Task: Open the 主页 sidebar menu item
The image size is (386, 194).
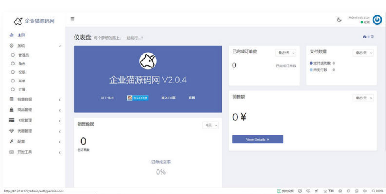Action: pos(21,35)
